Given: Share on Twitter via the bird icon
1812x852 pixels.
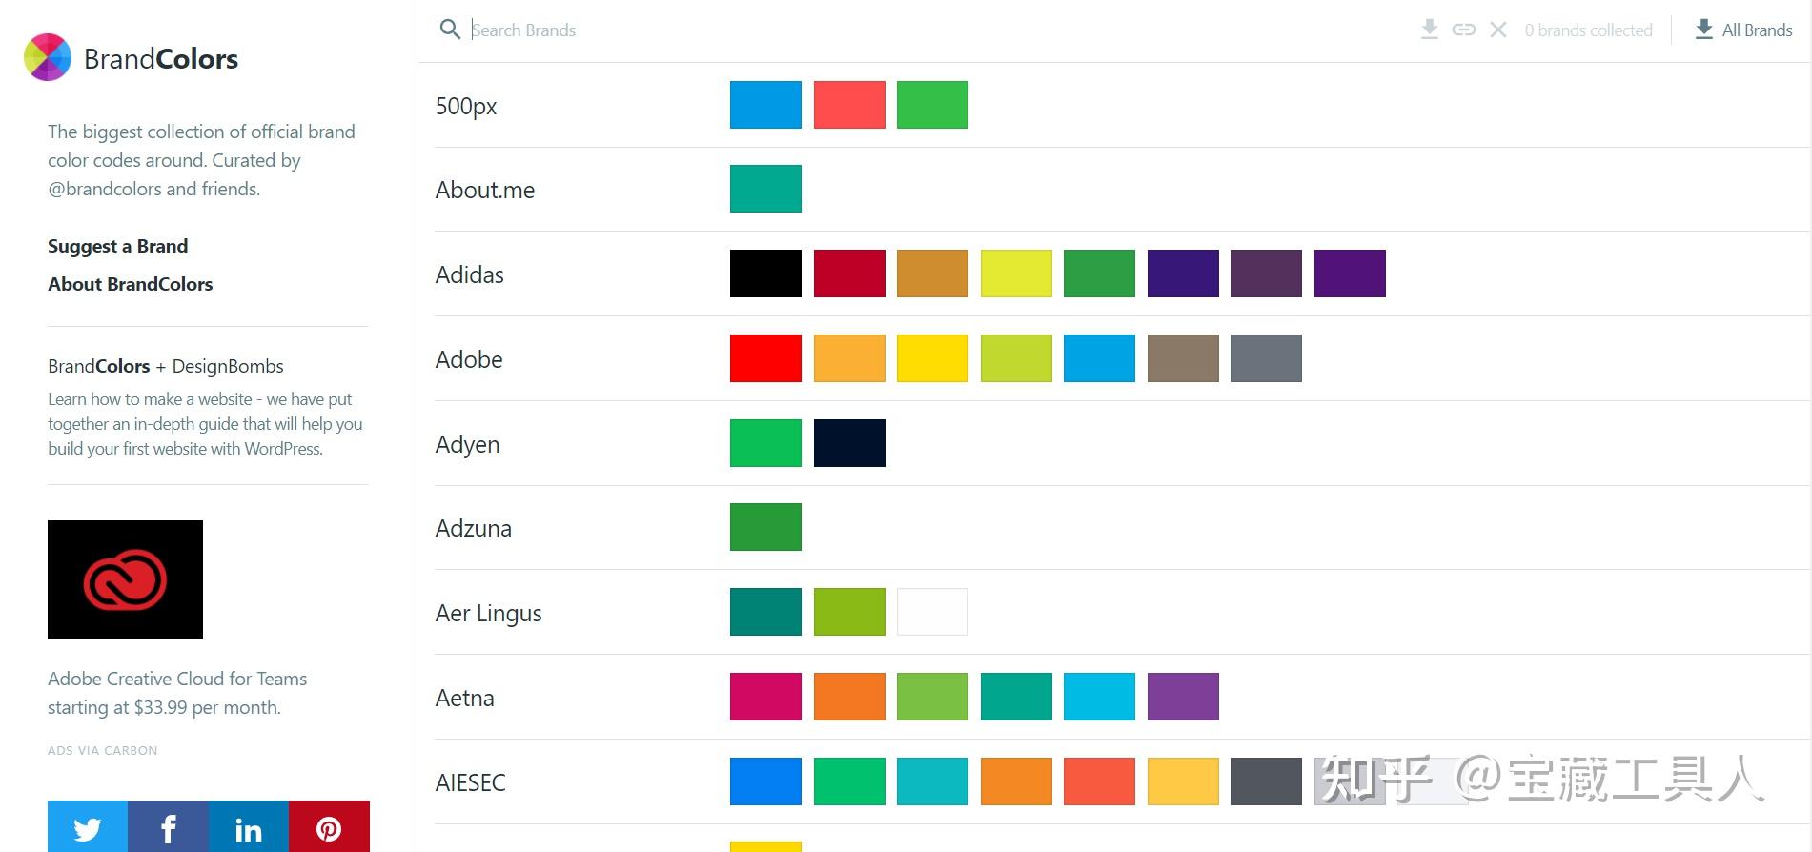Looking at the screenshot, I should click(x=88, y=826).
